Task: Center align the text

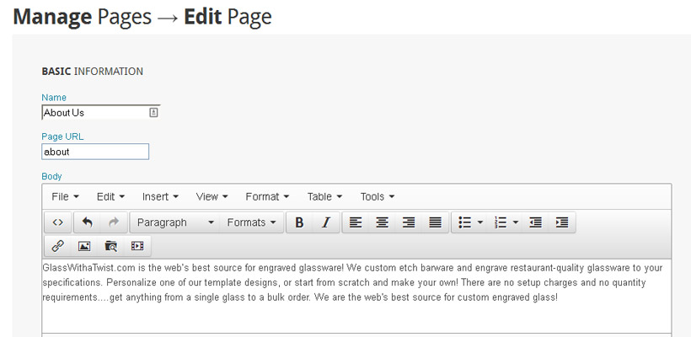Action: tap(382, 222)
